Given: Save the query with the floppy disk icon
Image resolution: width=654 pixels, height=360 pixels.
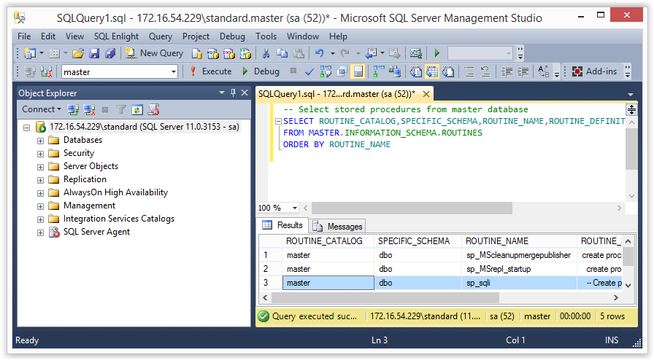Looking at the screenshot, I should point(94,53).
